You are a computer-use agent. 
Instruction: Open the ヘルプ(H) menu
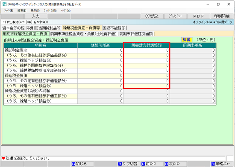pos(66,11)
